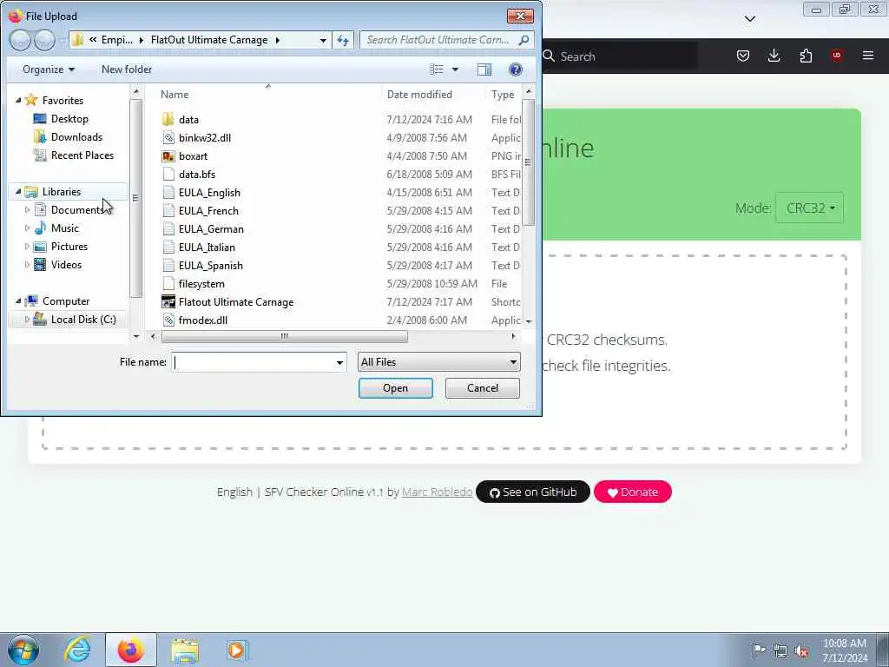Click the uBlock Origin shield icon

pyautogui.click(x=837, y=56)
